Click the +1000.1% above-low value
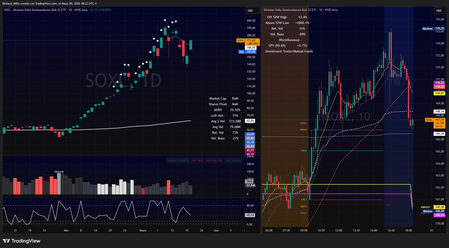The image size is (449, 248). click(x=302, y=23)
